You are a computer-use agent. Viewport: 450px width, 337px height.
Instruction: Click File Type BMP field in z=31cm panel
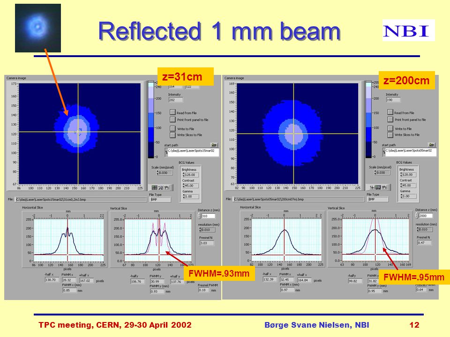tap(160, 199)
